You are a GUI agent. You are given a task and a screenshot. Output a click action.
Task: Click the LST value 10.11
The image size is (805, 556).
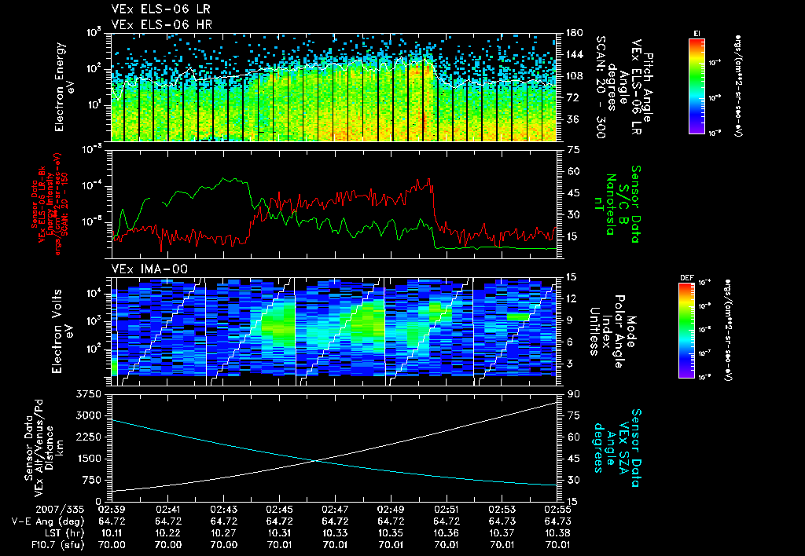coord(112,533)
